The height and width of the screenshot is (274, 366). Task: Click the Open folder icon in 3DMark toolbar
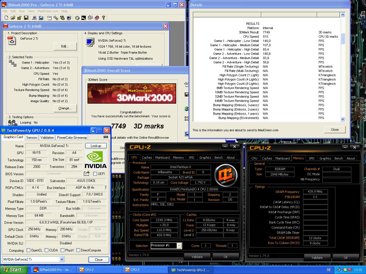[x=13, y=18]
